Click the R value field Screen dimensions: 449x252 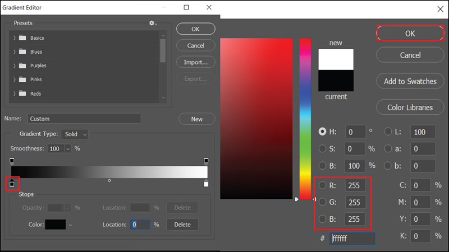pyautogui.click(x=355, y=185)
